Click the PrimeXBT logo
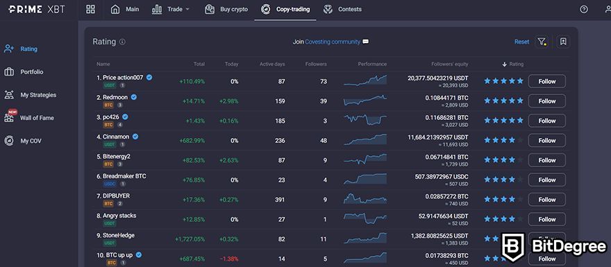 coord(37,9)
